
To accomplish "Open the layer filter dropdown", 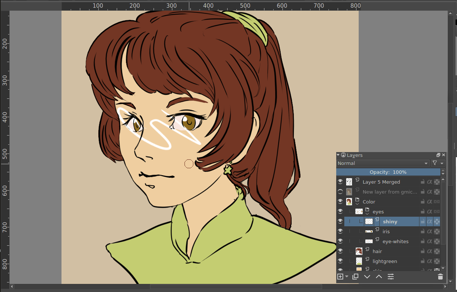I will point(438,163).
